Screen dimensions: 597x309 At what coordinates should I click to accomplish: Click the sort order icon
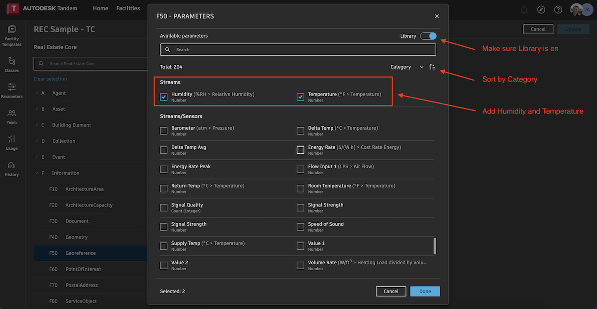[x=432, y=67]
